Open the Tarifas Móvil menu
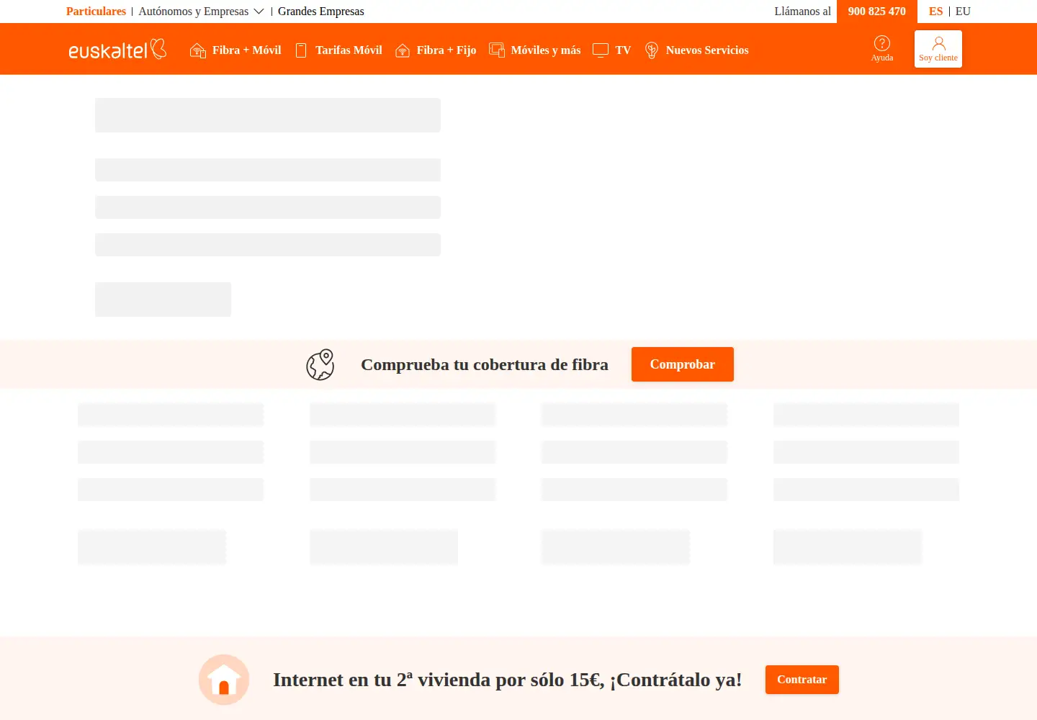 [339, 50]
